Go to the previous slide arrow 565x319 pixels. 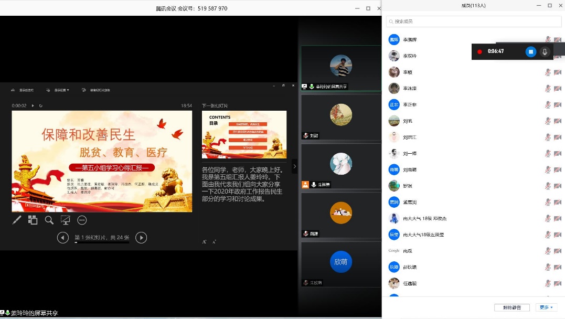[63, 238]
